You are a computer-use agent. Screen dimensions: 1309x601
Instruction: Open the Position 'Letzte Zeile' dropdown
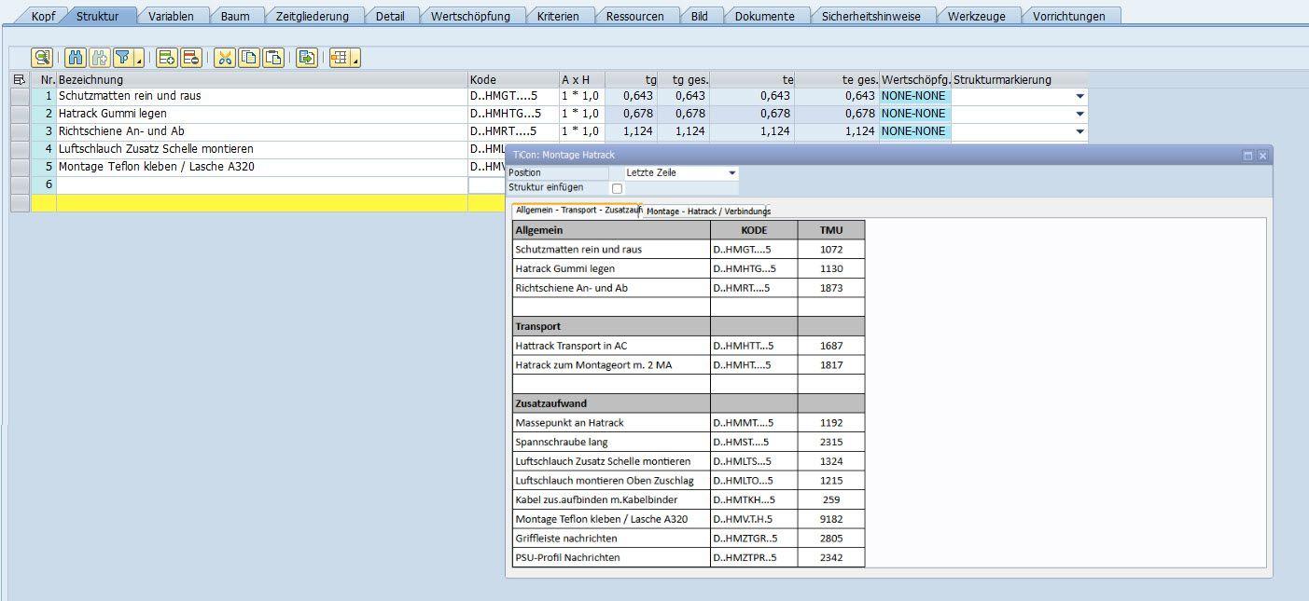click(x=731, y=173)
